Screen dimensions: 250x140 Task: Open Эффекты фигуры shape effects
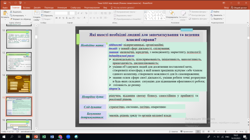coord(198,19)
